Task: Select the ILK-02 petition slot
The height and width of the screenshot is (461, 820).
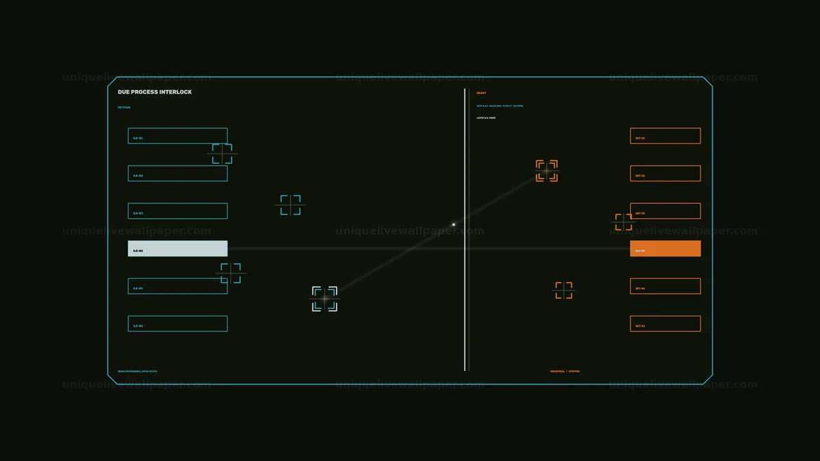Action: pyautogui.click(x=178, y=173)
